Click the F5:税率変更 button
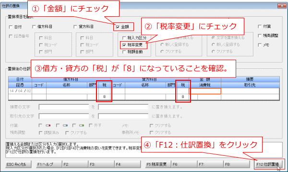The height and width of the screenshot is (172, 288). [158, 164]
